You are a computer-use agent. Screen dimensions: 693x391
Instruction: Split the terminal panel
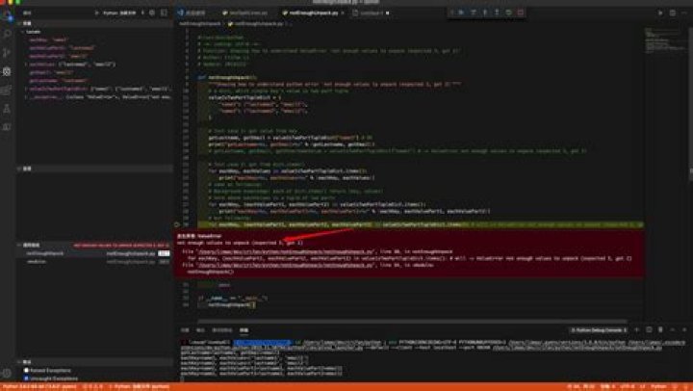click(x=649, y=330)
